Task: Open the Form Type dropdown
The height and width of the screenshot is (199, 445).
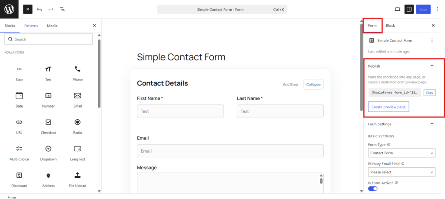Action: tap(402, 153)
